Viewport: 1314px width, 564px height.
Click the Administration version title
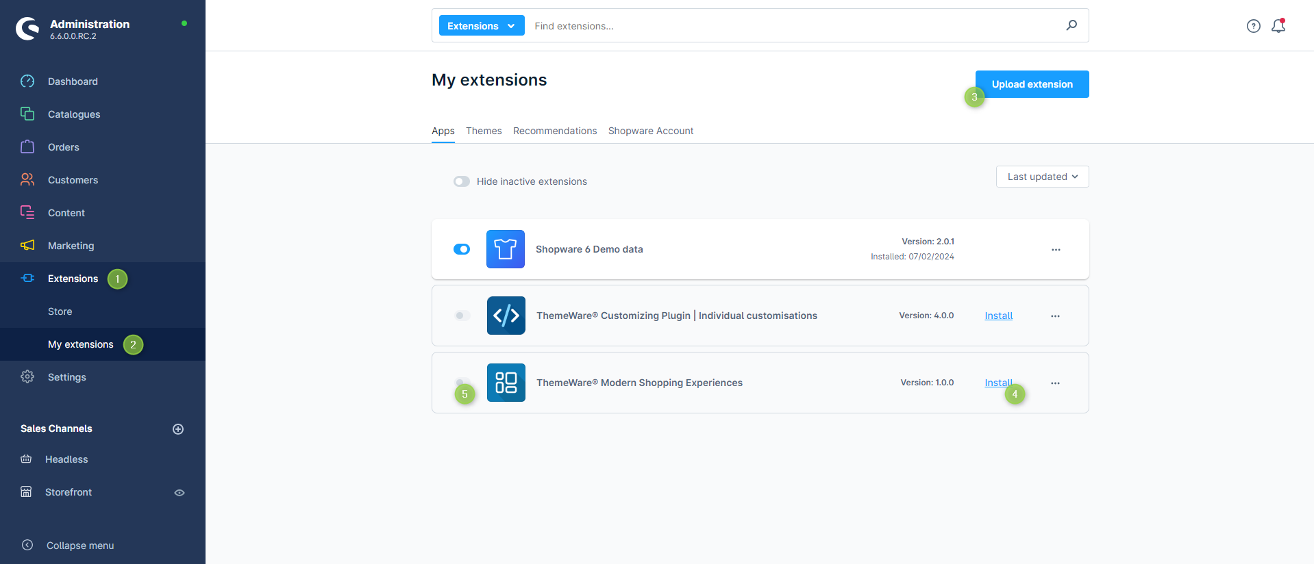pos(90,24)
